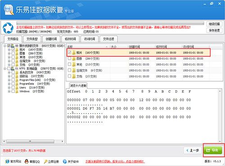The height and width of the screenshot is (166, 225).
Task: Switch to the 文件过滤 tab
Action: [x=108, y=39]
